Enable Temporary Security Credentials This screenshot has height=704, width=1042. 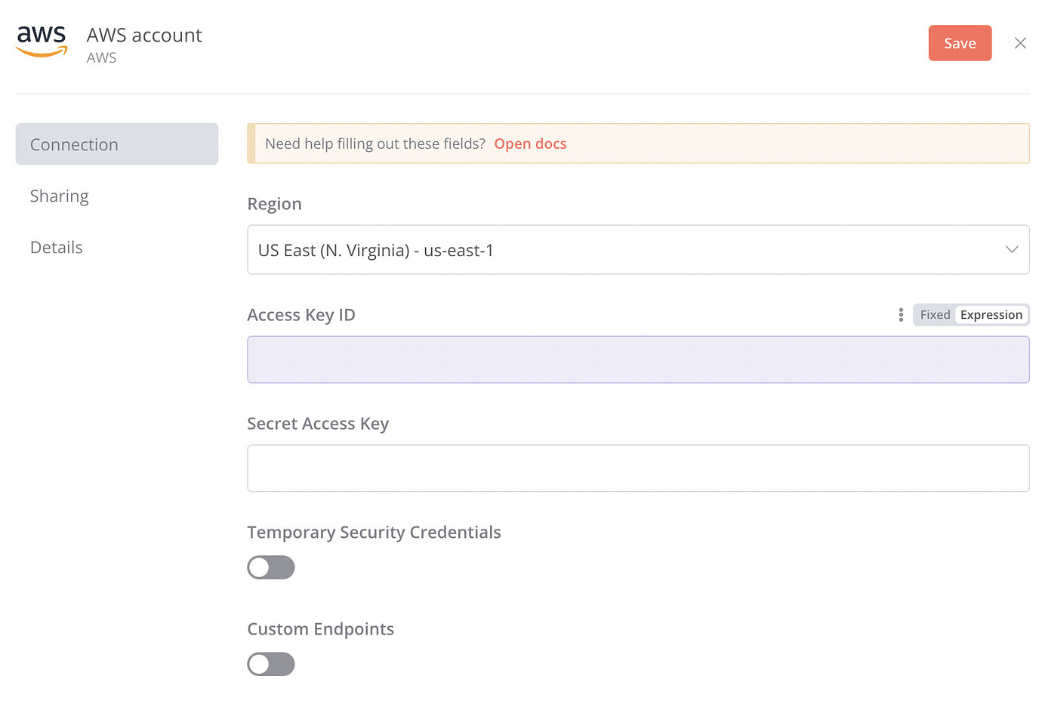tap(270, 567)
